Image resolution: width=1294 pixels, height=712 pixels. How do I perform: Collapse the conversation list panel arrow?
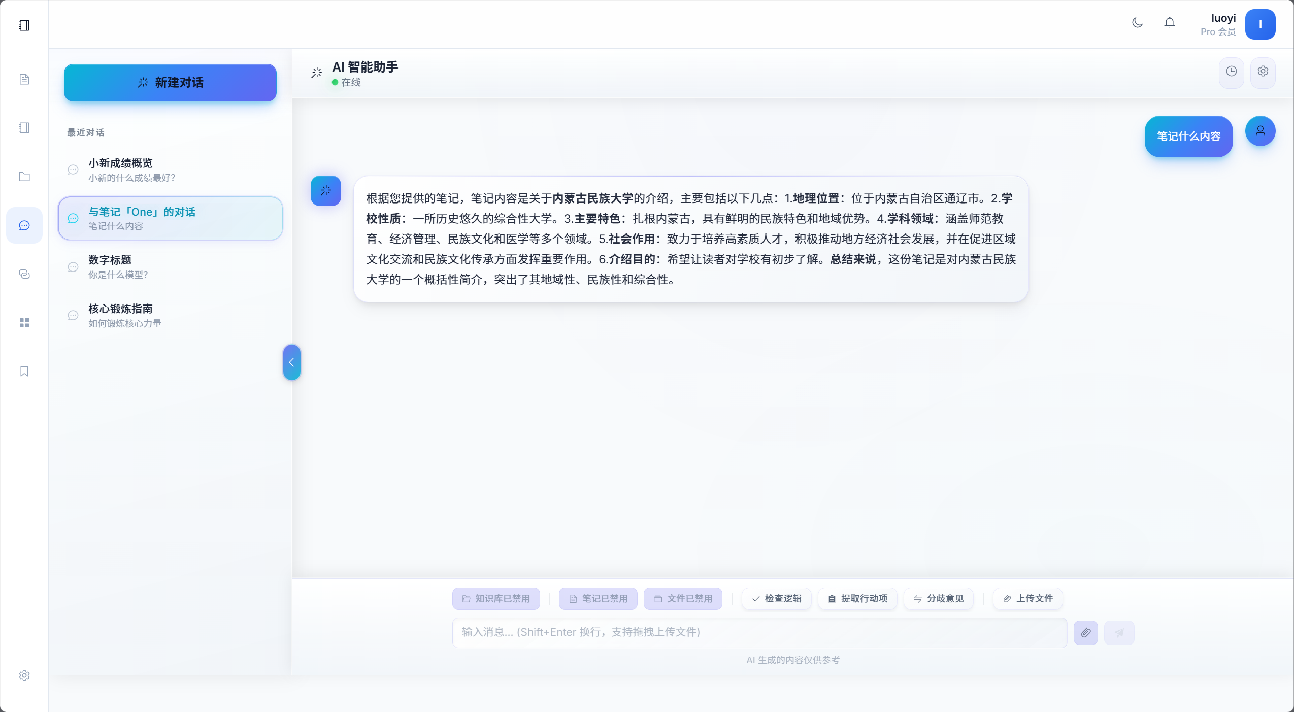pos(291,362)
